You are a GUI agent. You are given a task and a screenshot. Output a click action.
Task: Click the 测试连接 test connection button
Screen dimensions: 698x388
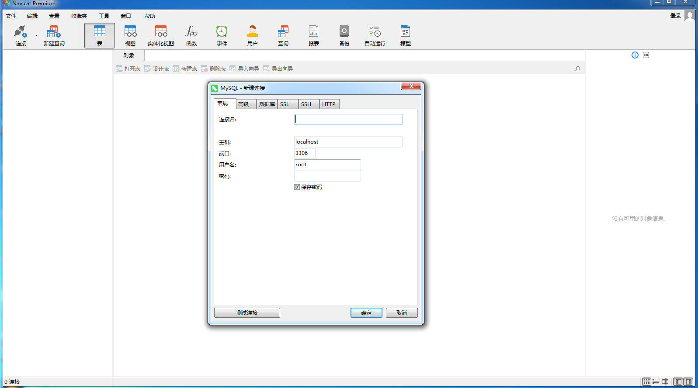pyautogui.click(x=247, y=313)
